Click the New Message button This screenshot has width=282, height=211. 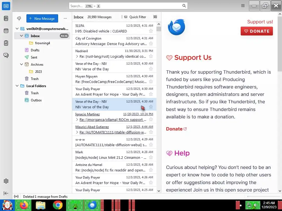pyautogui.click(x=42, y=18)
